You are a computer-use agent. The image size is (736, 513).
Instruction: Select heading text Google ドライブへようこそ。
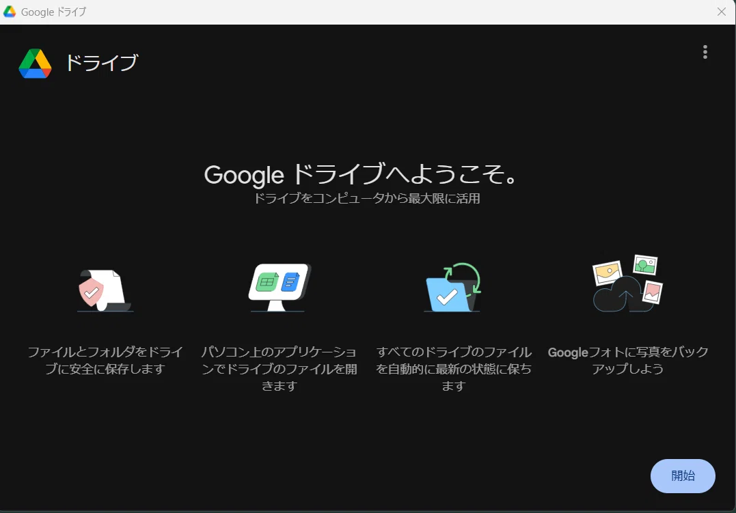(361, 174)
